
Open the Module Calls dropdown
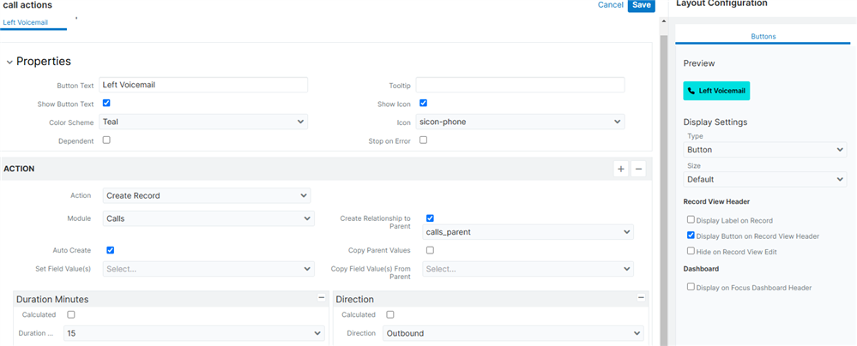coord(208,219)
